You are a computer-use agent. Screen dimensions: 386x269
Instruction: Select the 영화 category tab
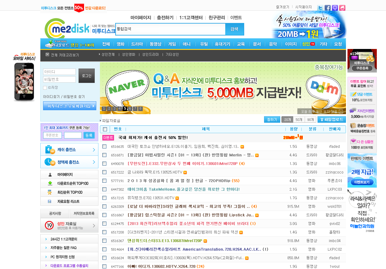coord(120,44)
